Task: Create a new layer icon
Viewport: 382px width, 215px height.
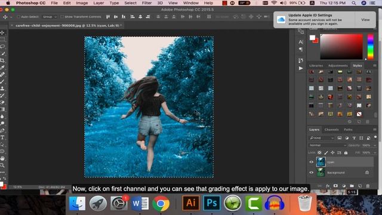Action: click(x=360, y=186)
